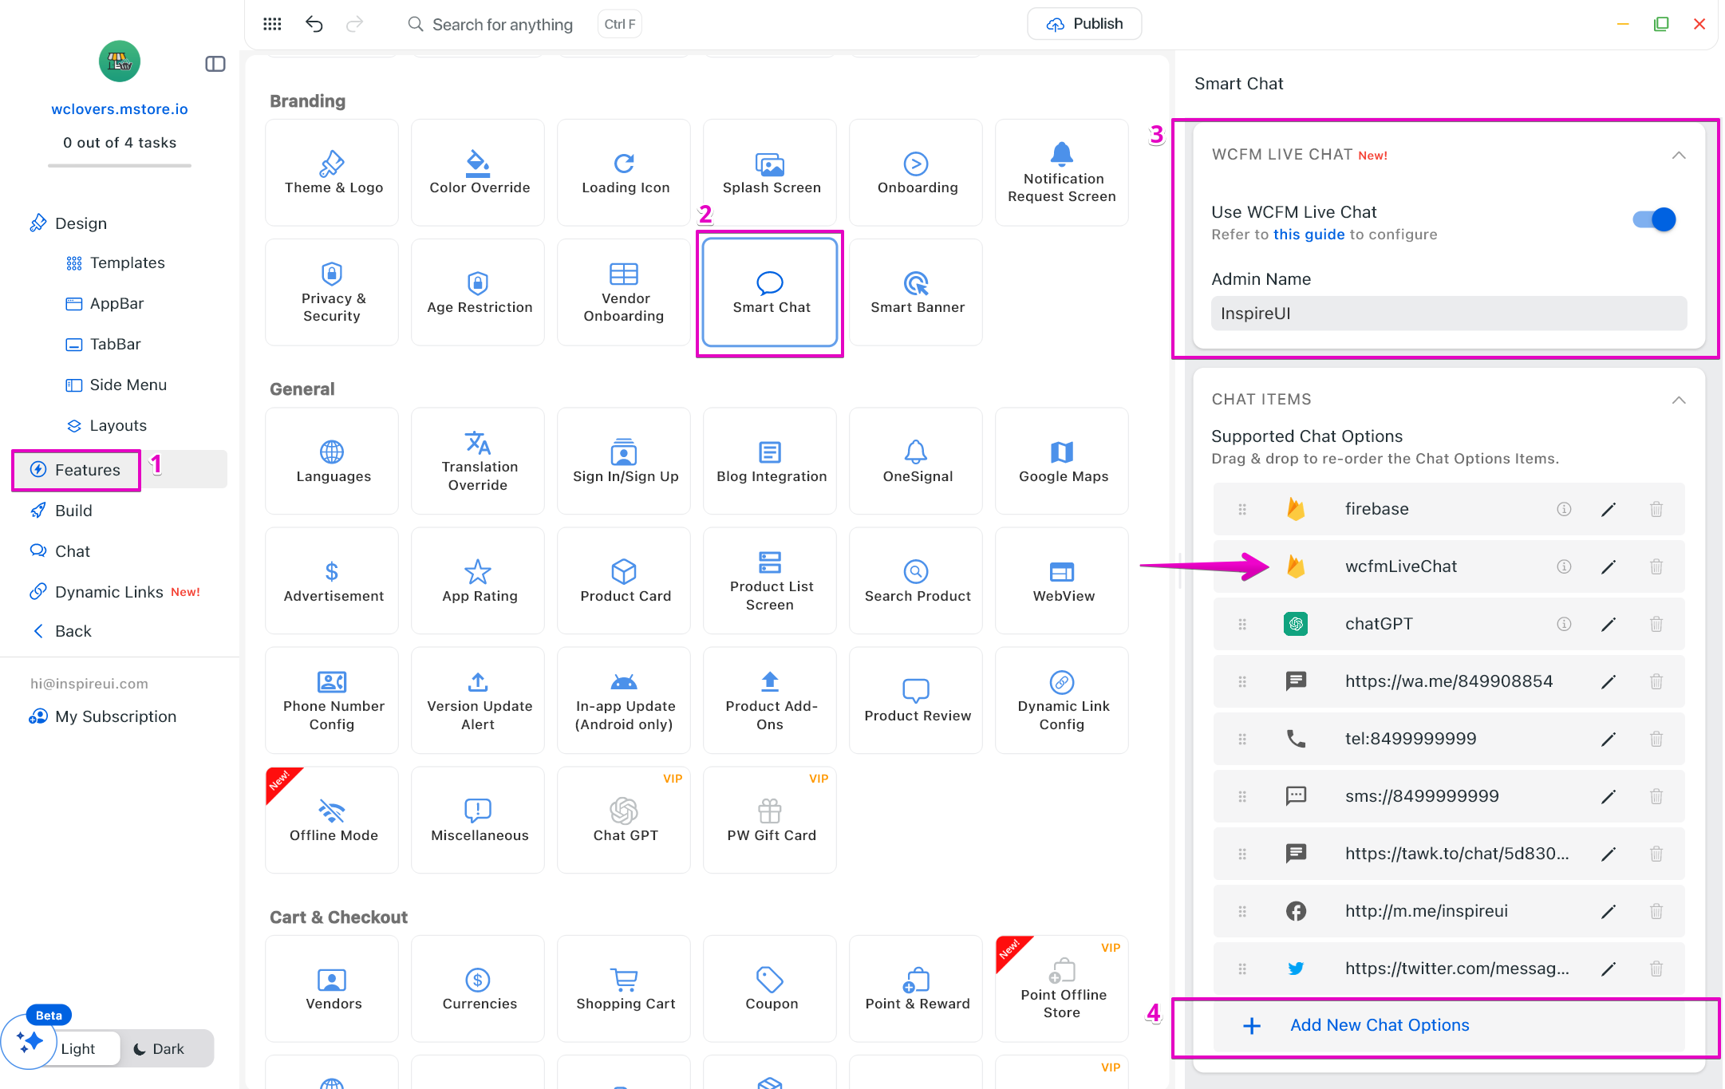Viewport: 1725px width, 1089px height.
Task: Click the undo arrow icon
Action: pyautogui.click(x=314, y=24)
